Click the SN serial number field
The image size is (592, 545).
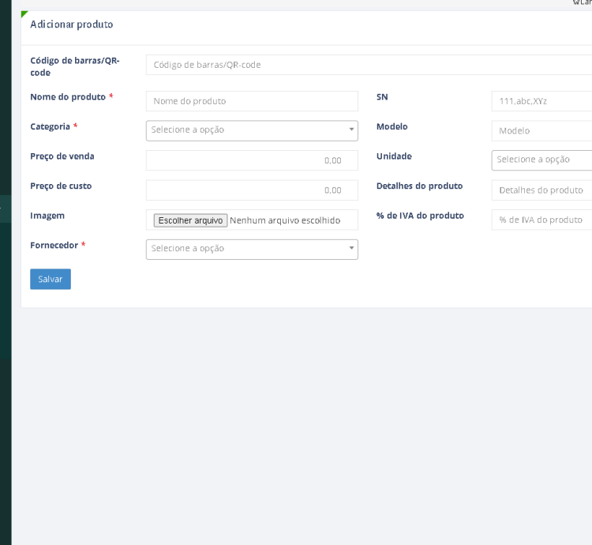[x=541, y=101]
